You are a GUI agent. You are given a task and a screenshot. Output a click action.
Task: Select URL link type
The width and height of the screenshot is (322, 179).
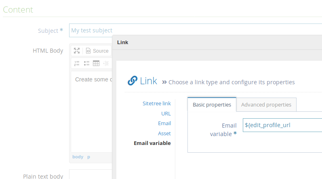pos(166,113)
